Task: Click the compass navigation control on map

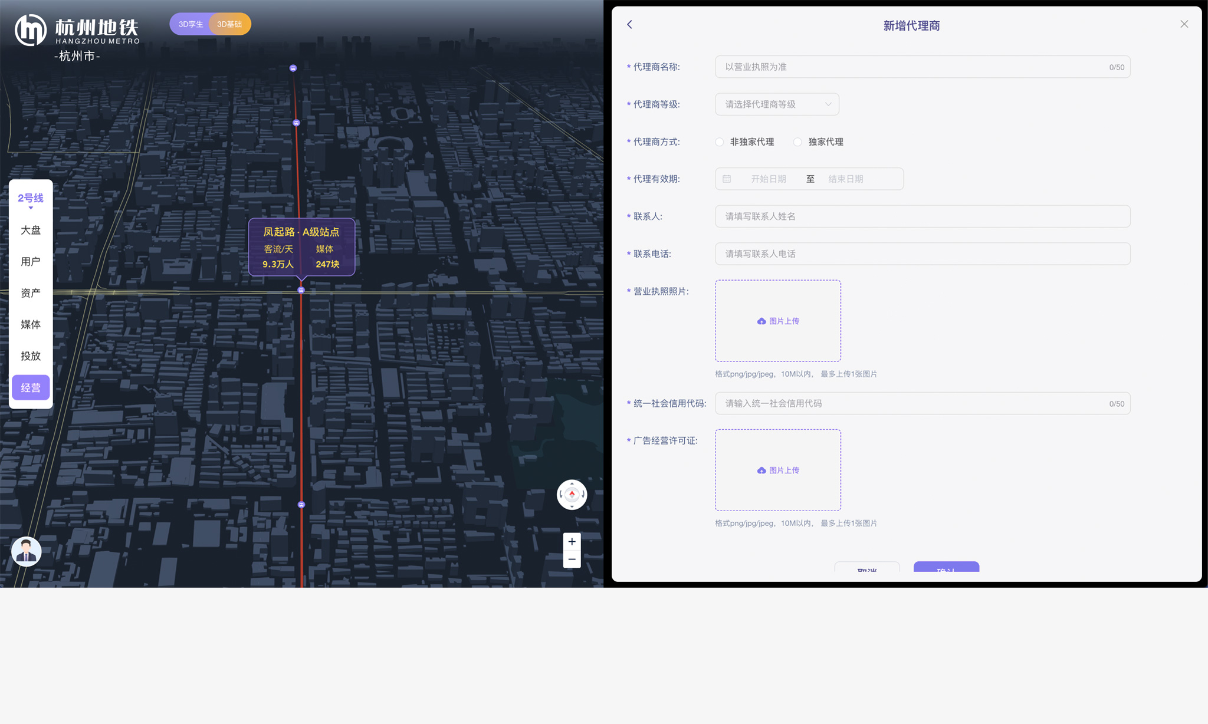Action: coord(572,495)
